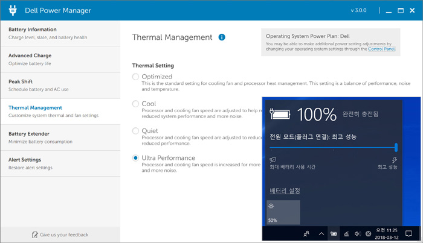Click the circled X tray icon

click(x=368, y=234)
